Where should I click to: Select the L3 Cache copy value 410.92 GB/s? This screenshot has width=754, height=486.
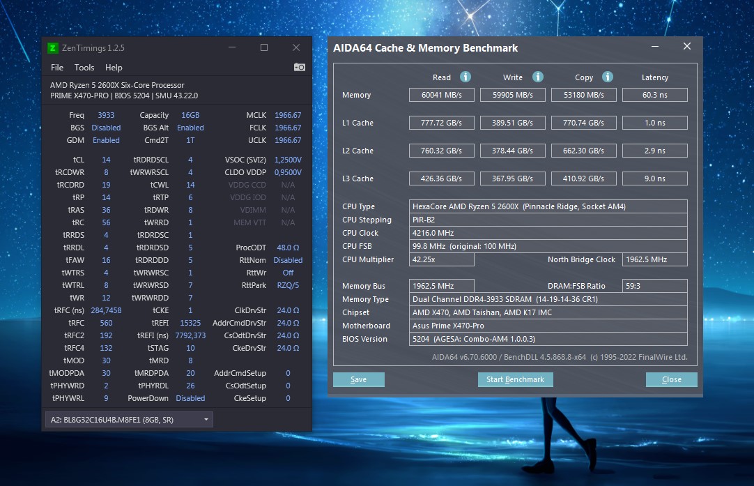tap(584, 179)
